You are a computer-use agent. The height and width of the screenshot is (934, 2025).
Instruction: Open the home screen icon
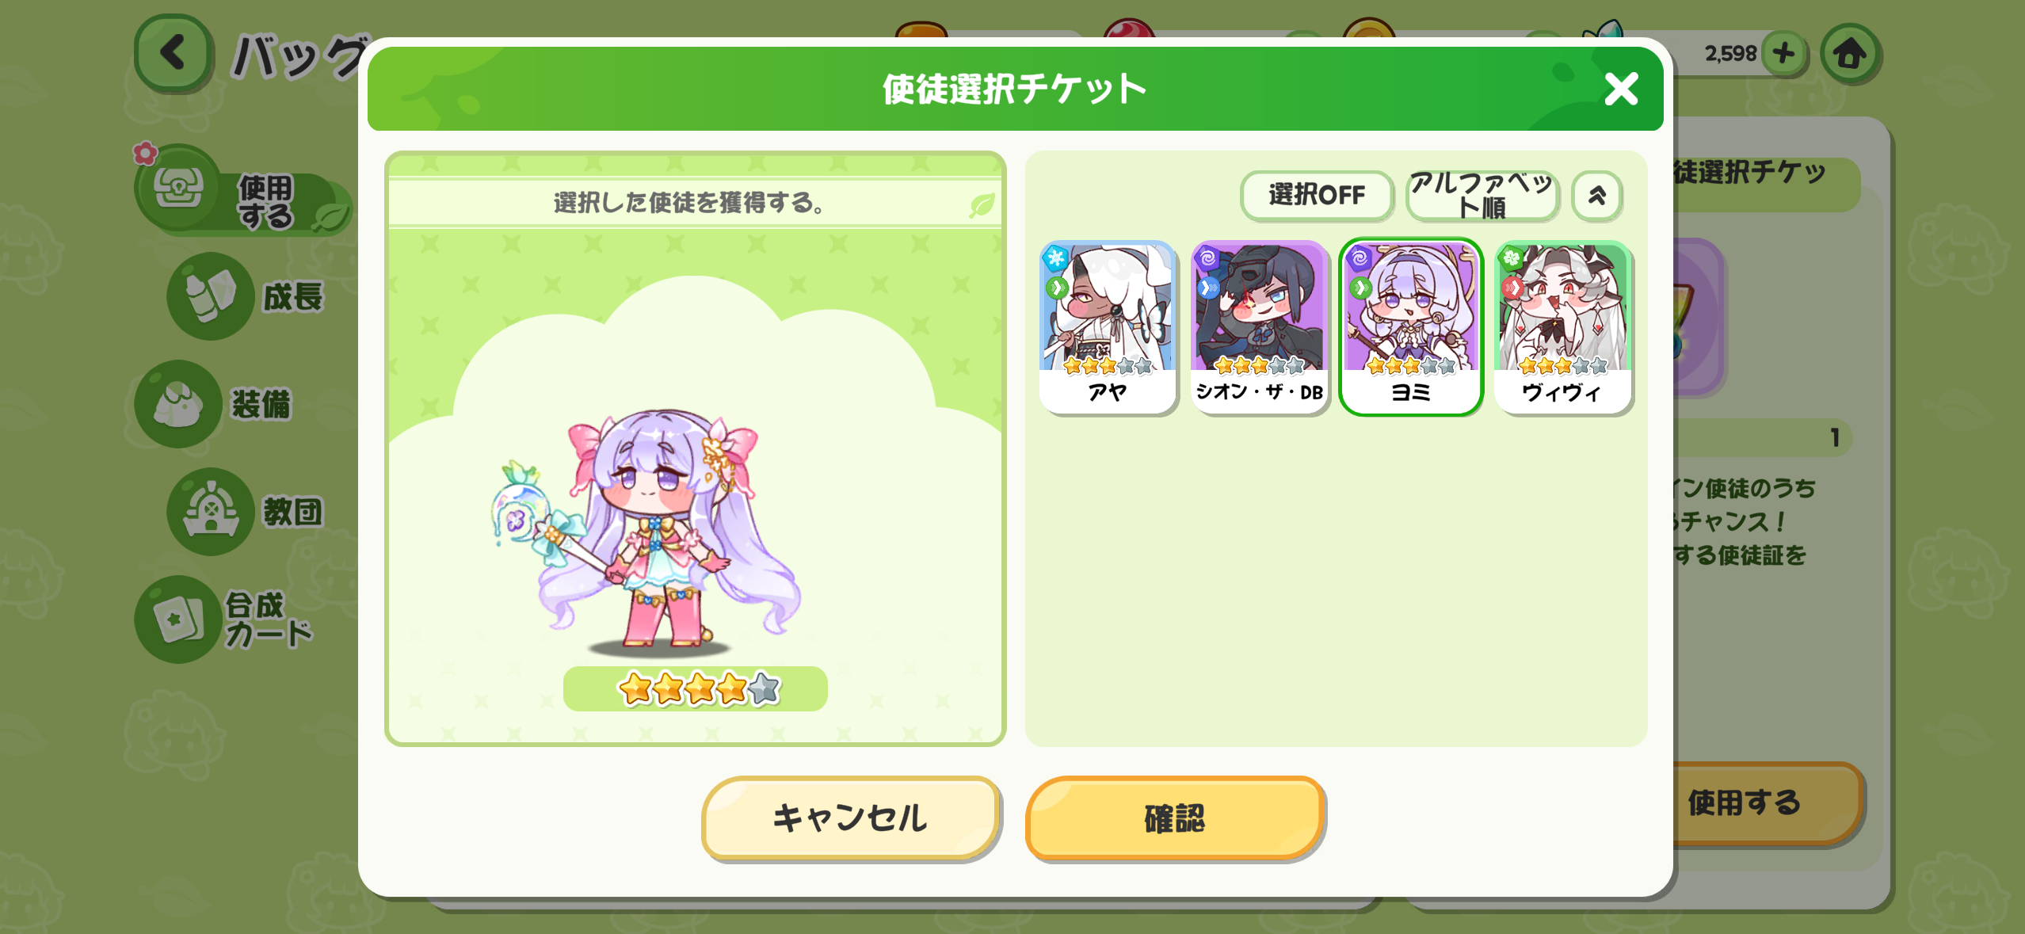pos(1850,54)
